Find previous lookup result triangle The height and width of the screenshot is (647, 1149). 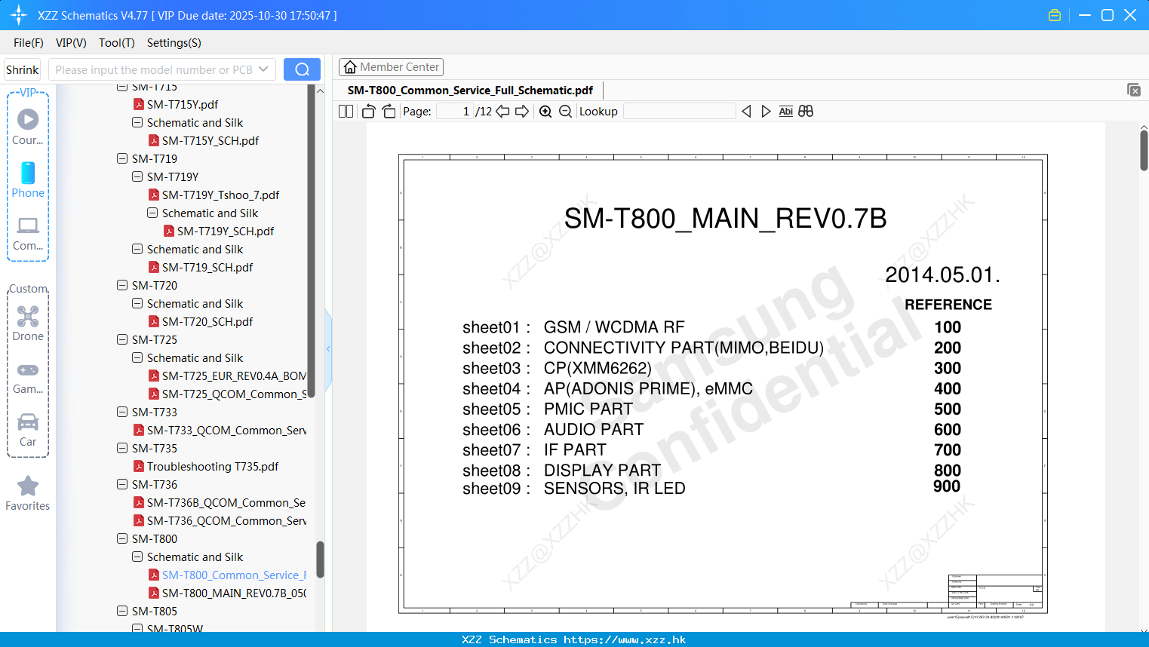click(746, 112)
